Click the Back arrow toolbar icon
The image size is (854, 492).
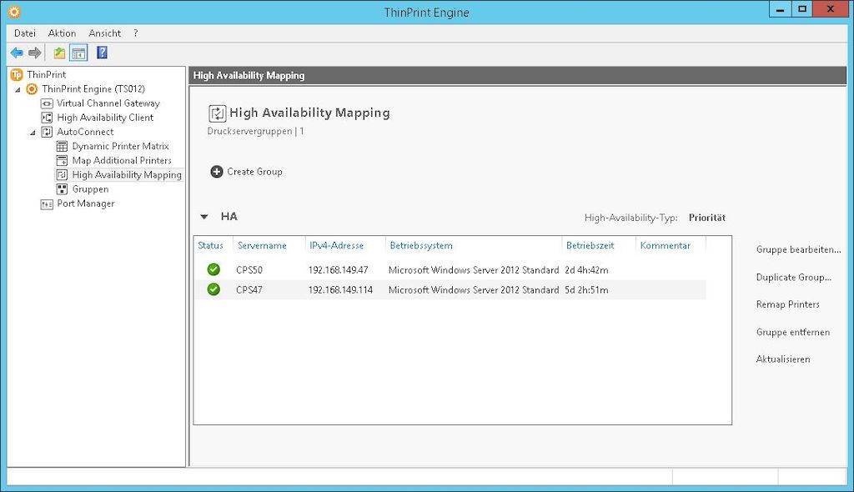coord(17,53)
